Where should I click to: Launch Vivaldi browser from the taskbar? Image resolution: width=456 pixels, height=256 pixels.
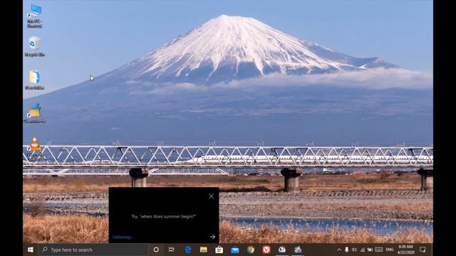point(266,250)
